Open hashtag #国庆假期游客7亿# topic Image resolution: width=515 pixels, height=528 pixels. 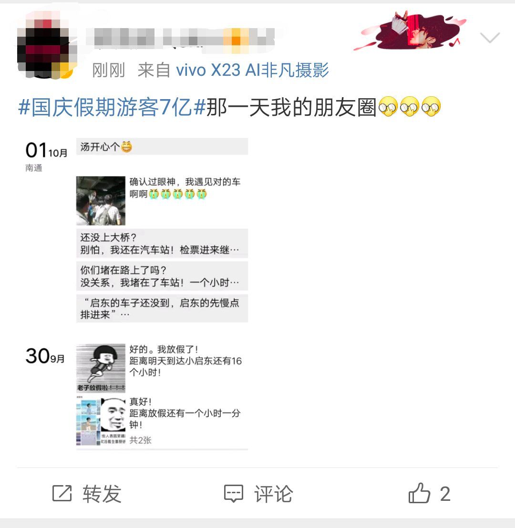pos(112,107)
